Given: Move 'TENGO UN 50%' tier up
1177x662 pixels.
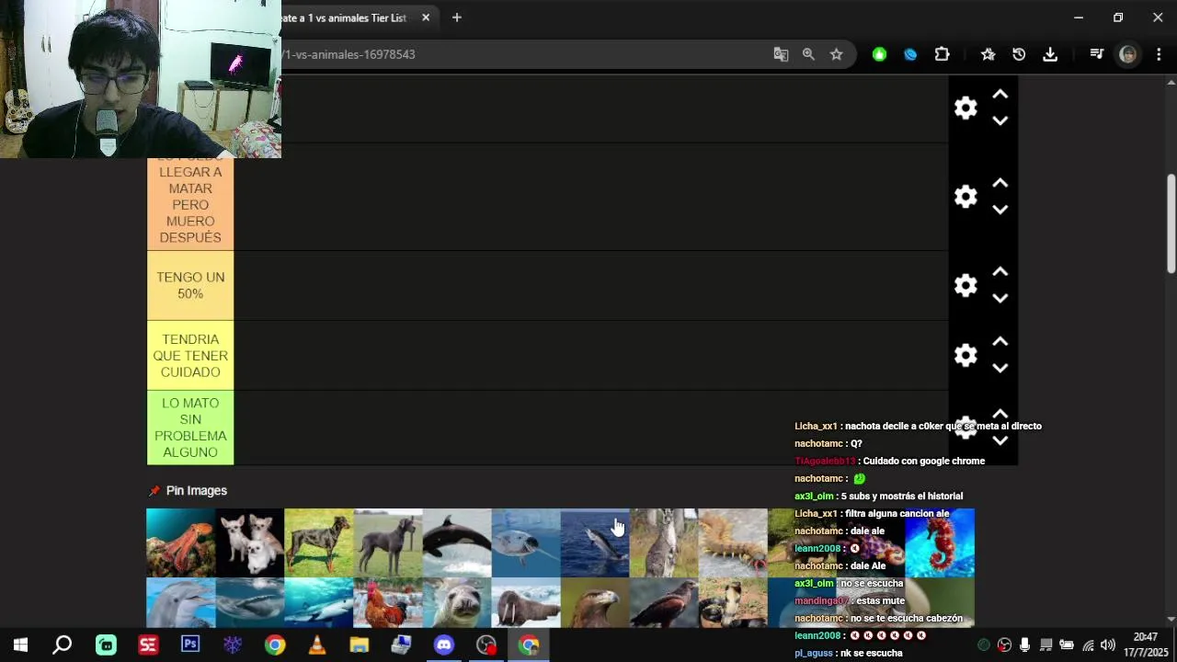Looking at the screenshot, I should click(1000, 271).
